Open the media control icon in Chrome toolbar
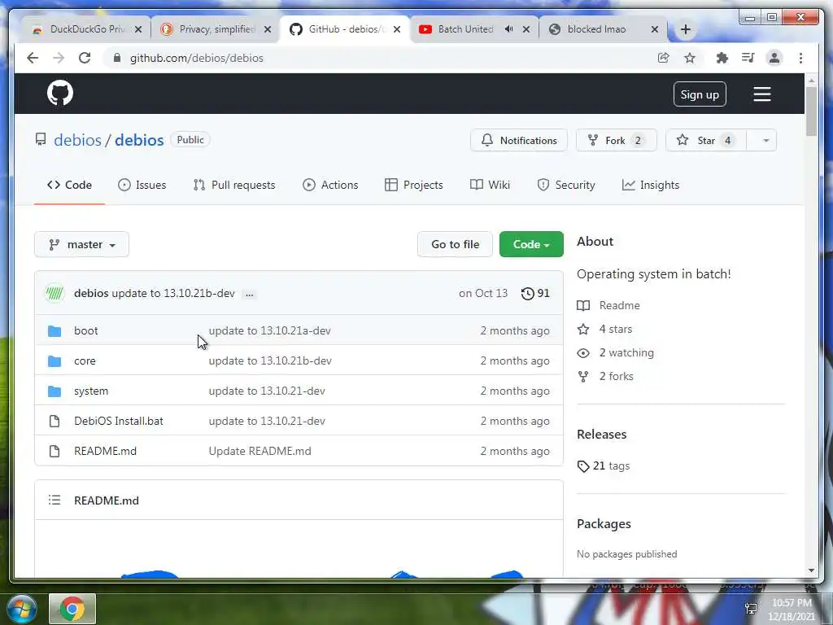833x625 pixels. coord(748,58)
